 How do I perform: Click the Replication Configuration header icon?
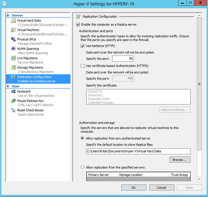coord(78,17)
